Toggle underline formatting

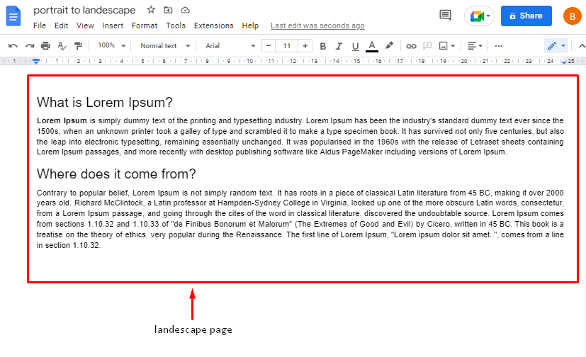pos(355,46)
